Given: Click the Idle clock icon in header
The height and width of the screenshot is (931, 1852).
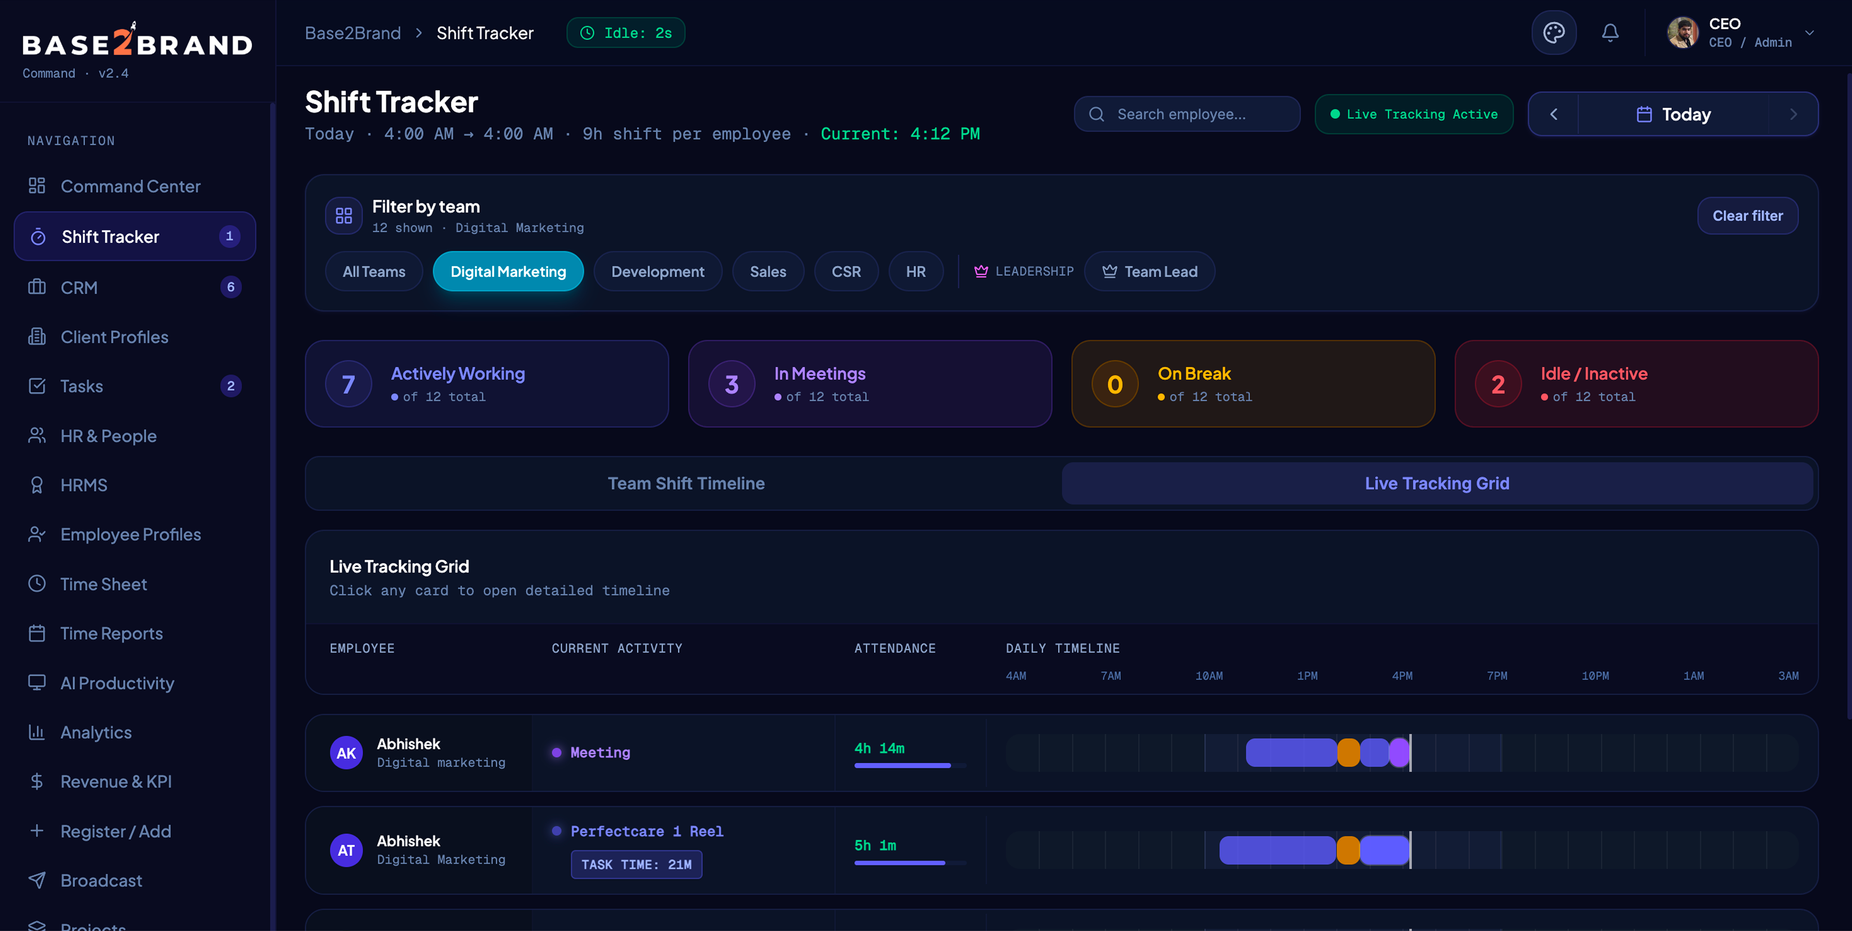Looking at the screenshot, I should pyautogui.click(x=586, y=33).
